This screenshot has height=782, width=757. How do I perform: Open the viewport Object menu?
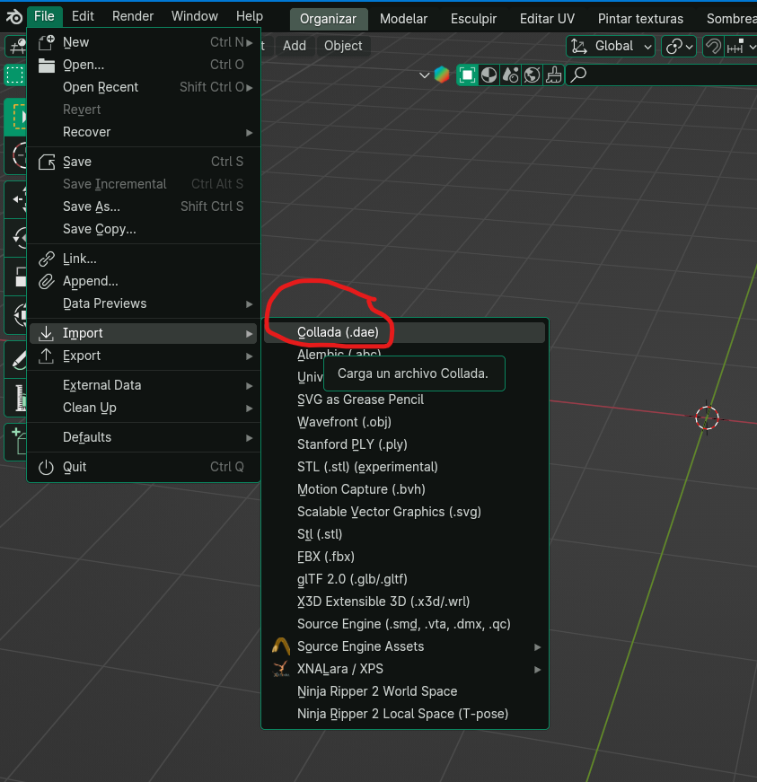343,46
